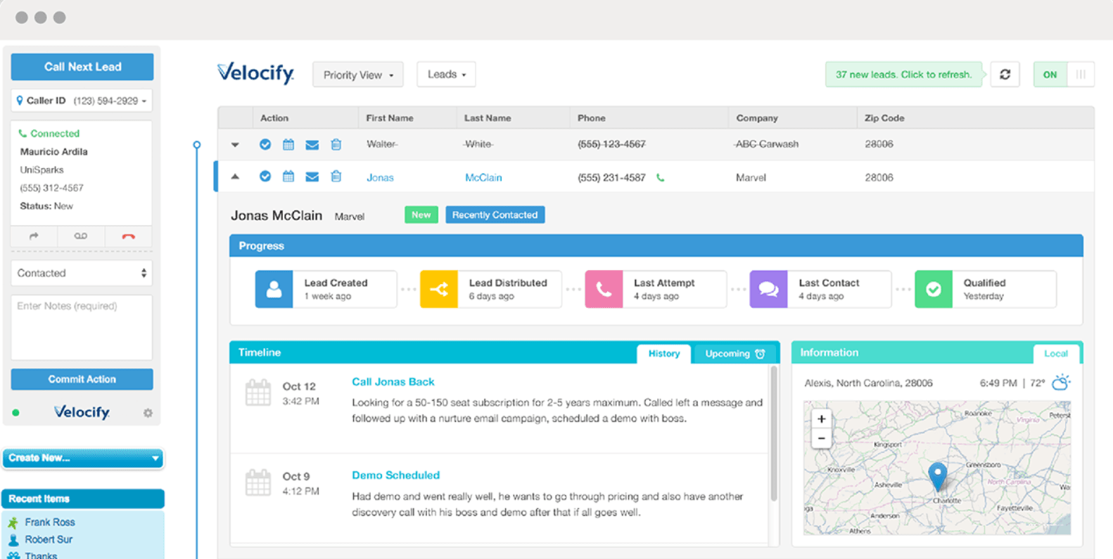Click Commit Action button
1113x559 pixels.
click(x=82, y=379)
